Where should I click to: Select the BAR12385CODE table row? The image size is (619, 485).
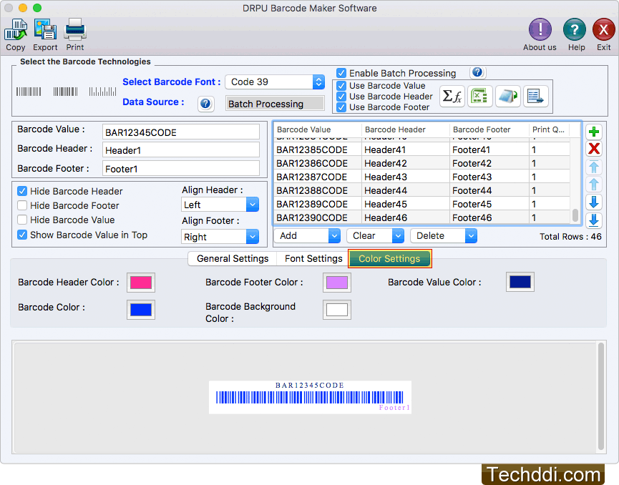pyautogui.click(x=422, y=150)
